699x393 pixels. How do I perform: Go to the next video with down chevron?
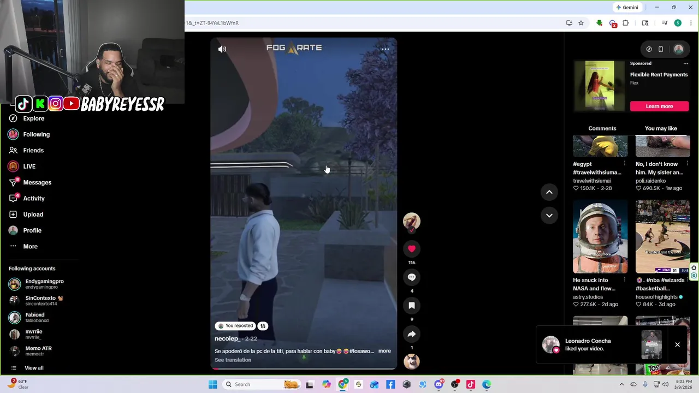tap(549, 216)
